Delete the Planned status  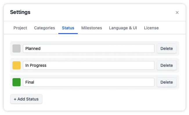coord(167,48)
